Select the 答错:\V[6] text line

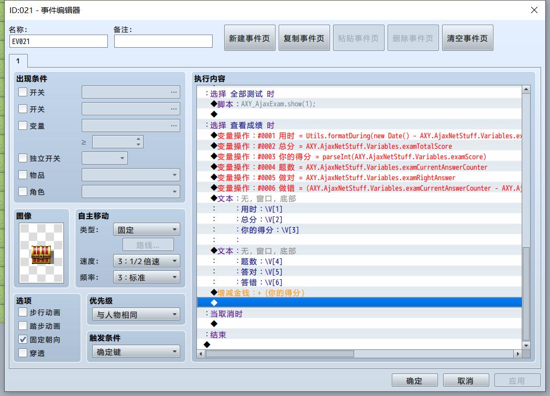pyautogui.click(x=359, y=282)
